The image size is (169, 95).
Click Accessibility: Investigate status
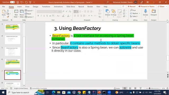[39, 88]
